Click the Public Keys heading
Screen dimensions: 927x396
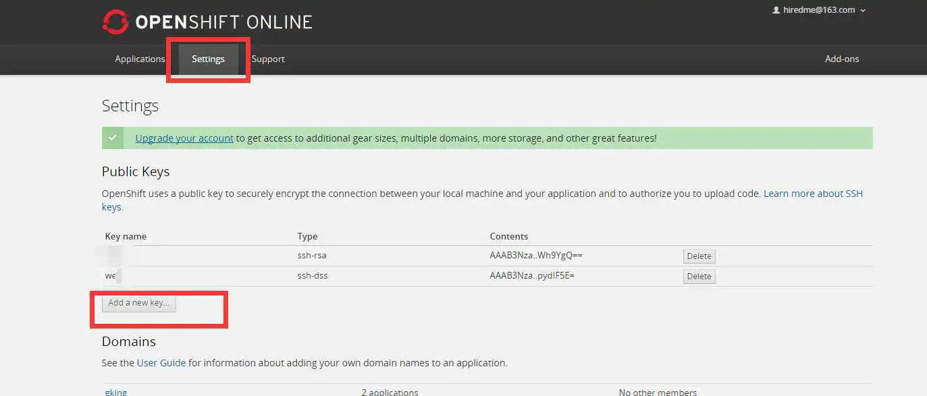pos(136,171)
